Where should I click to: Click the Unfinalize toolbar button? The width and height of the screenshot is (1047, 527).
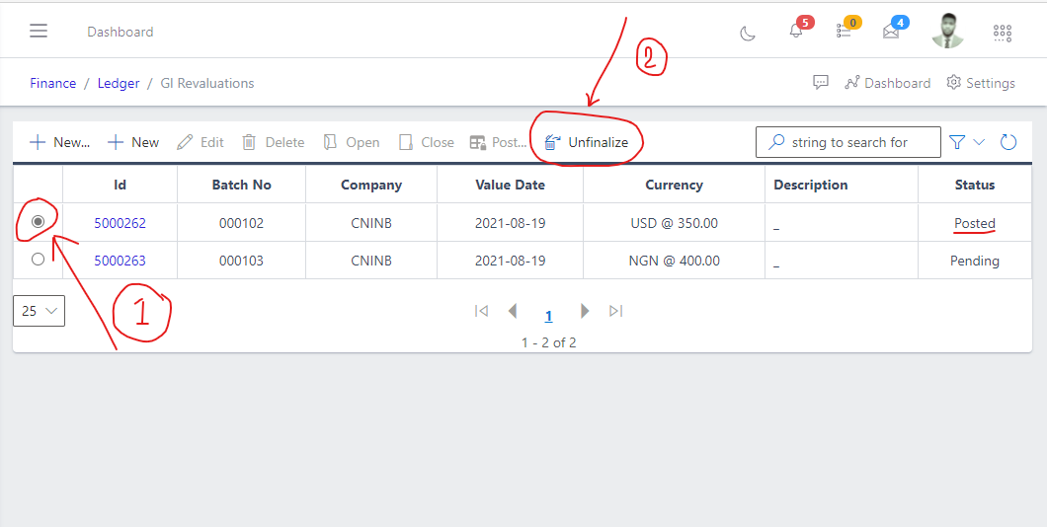click(x=587, y=142)
